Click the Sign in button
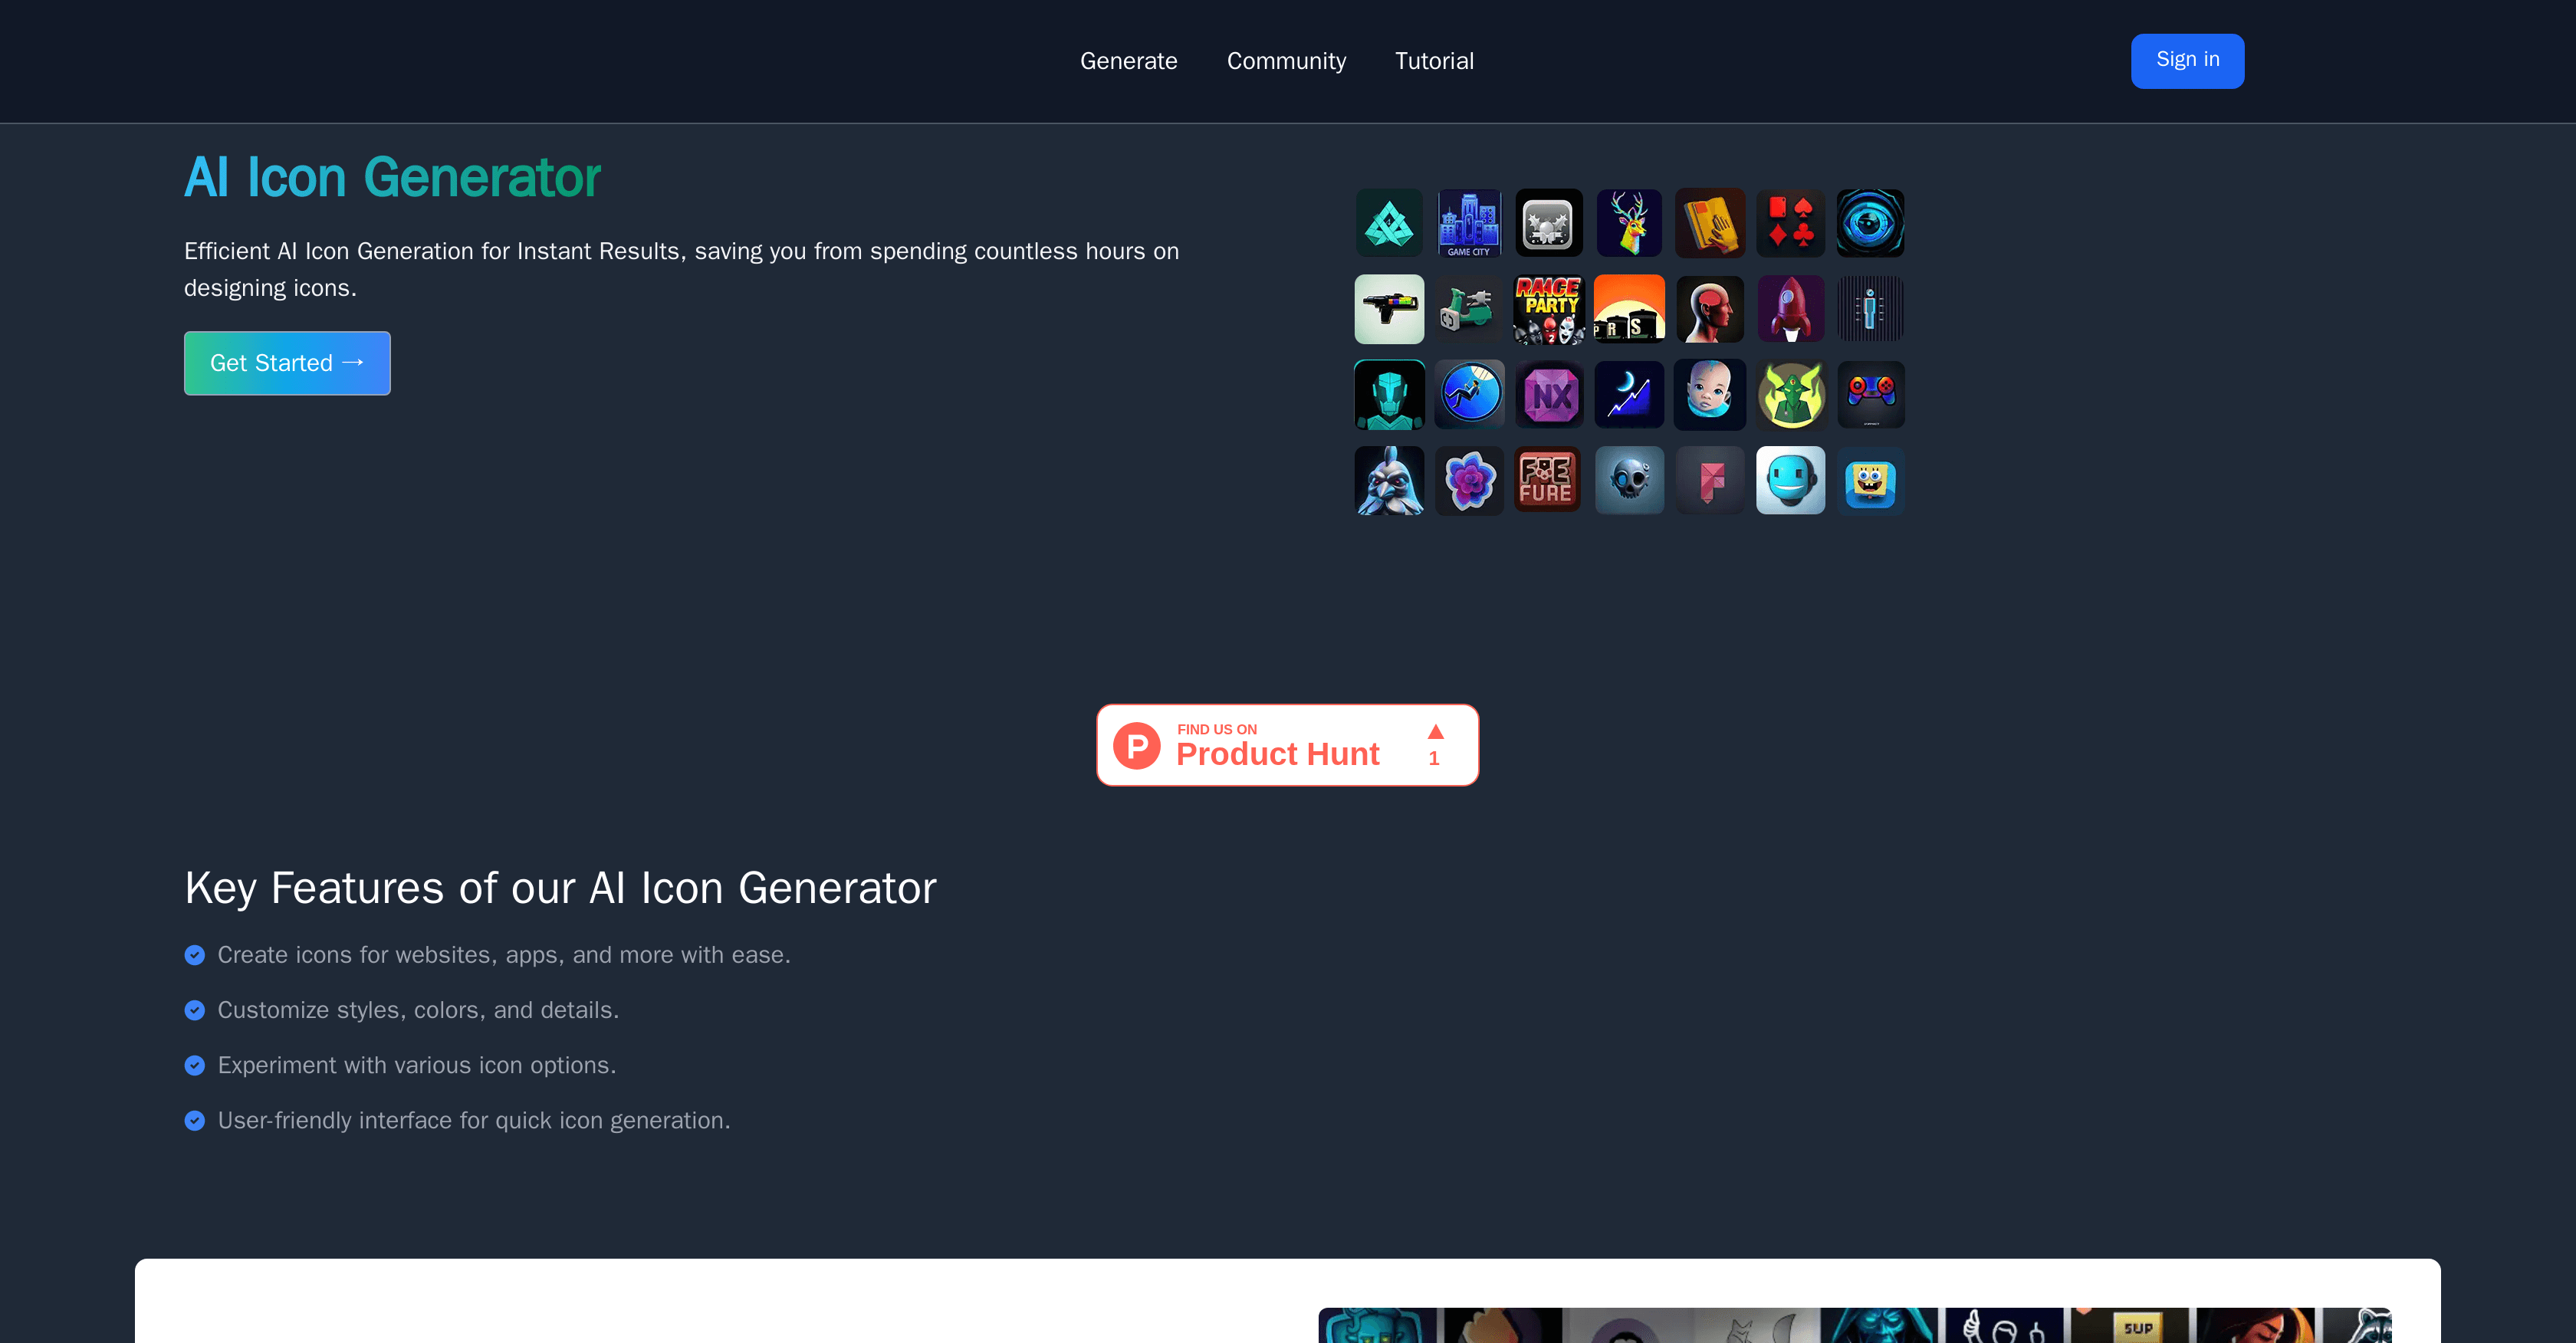2576x1343 pixels. pos(2187,61)
